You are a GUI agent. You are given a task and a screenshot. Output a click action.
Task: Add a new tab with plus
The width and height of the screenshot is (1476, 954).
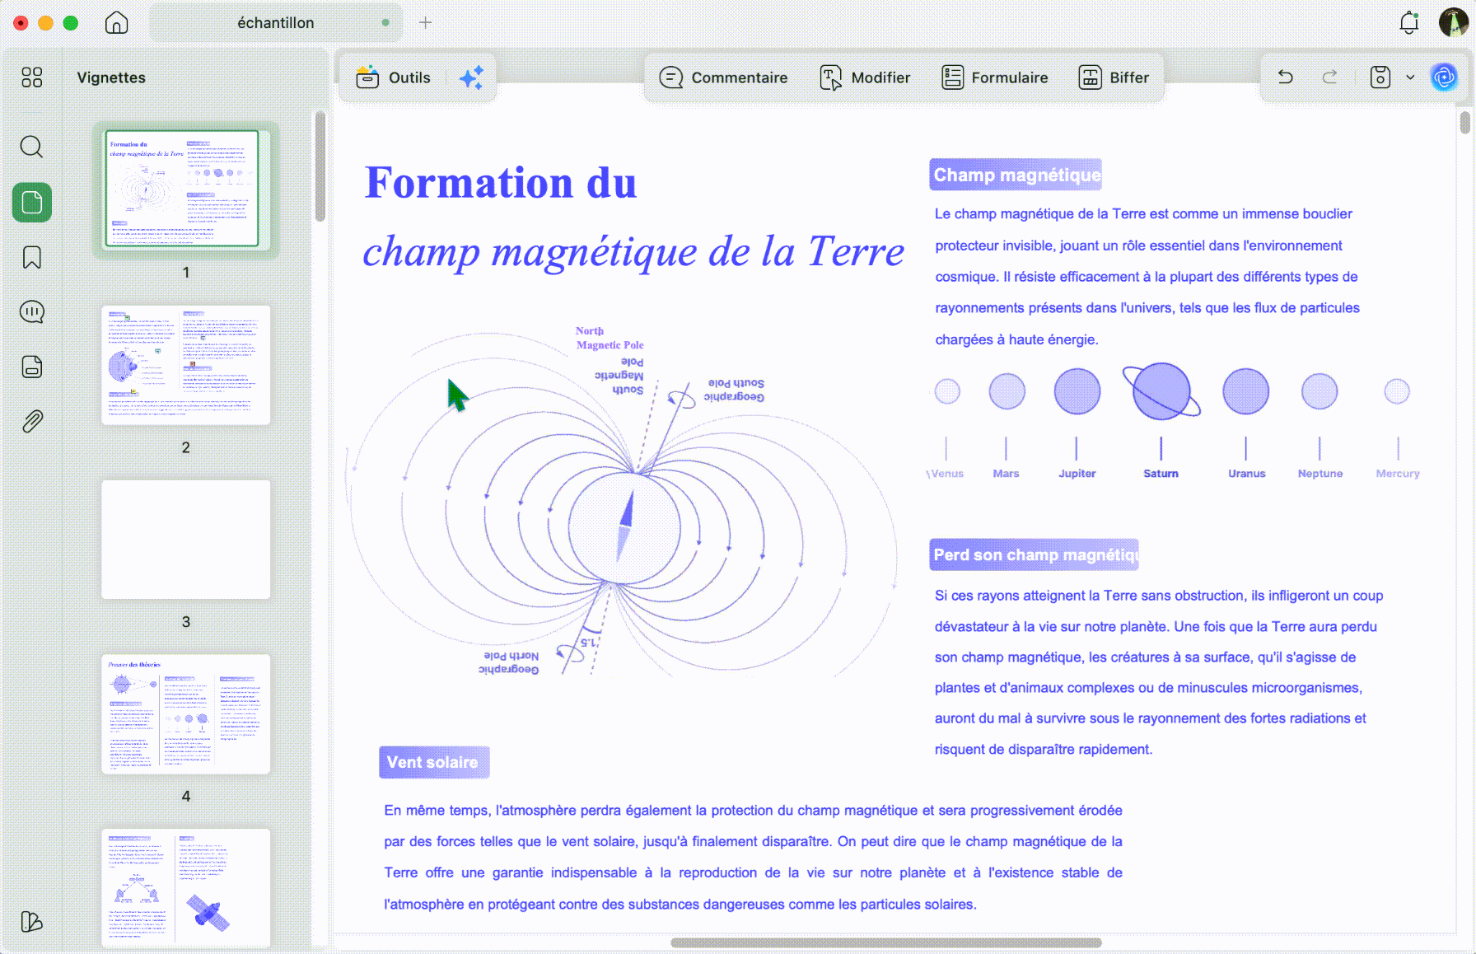click(x=425, y=23)
